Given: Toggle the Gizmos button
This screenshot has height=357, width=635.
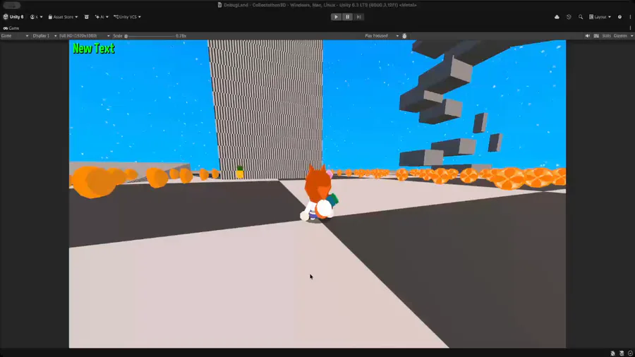Looking at the screenshot, I should point(620,36).
